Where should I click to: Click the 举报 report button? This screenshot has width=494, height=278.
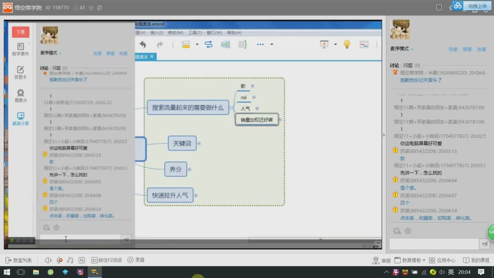382,260
